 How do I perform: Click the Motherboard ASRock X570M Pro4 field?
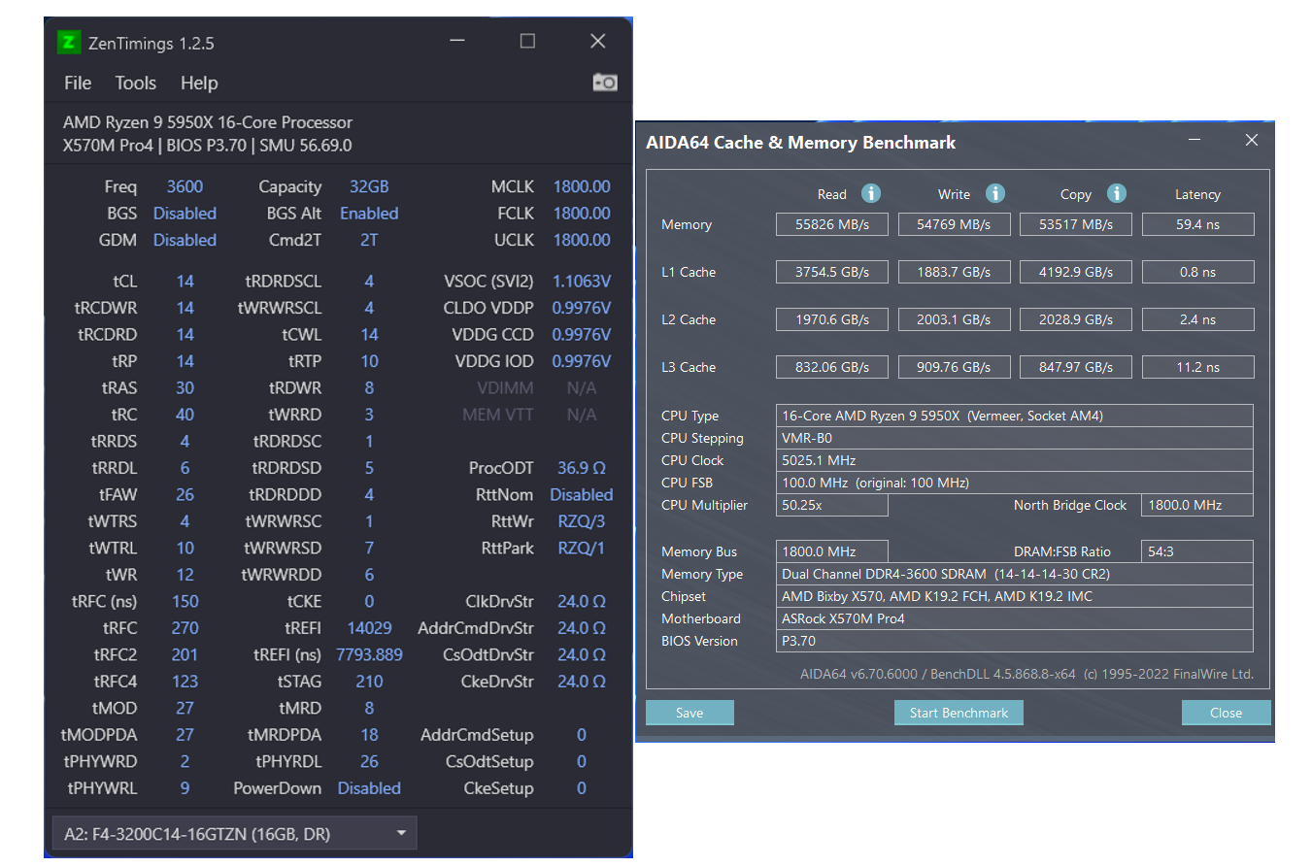coord(1015,618)
